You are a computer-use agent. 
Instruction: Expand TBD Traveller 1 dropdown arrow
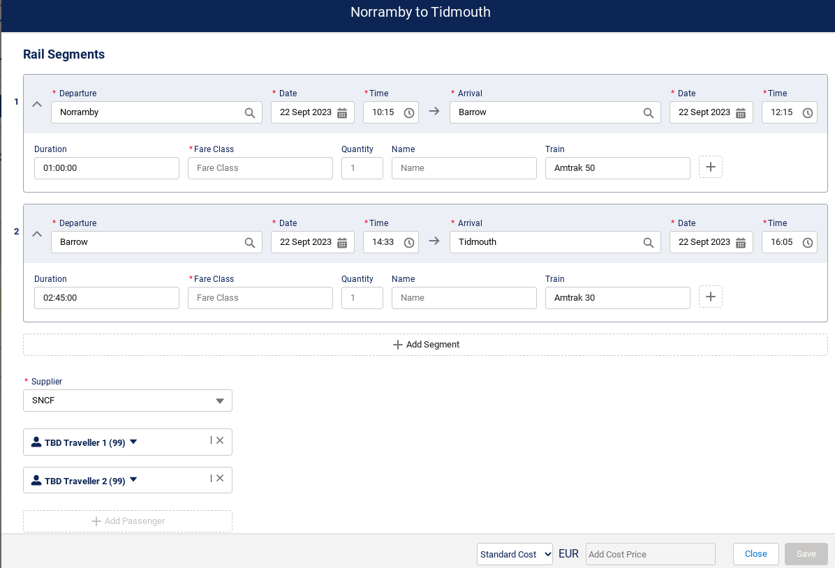point(133,442)
